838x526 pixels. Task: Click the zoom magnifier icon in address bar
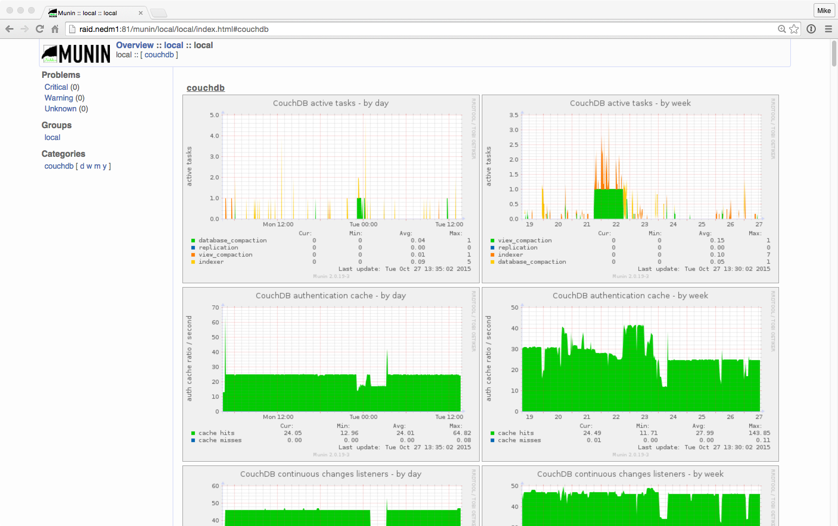point(782,29)
